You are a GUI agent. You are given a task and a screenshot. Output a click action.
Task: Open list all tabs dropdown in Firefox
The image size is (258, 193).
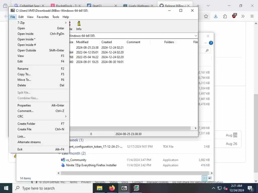(x=208, y=6)
